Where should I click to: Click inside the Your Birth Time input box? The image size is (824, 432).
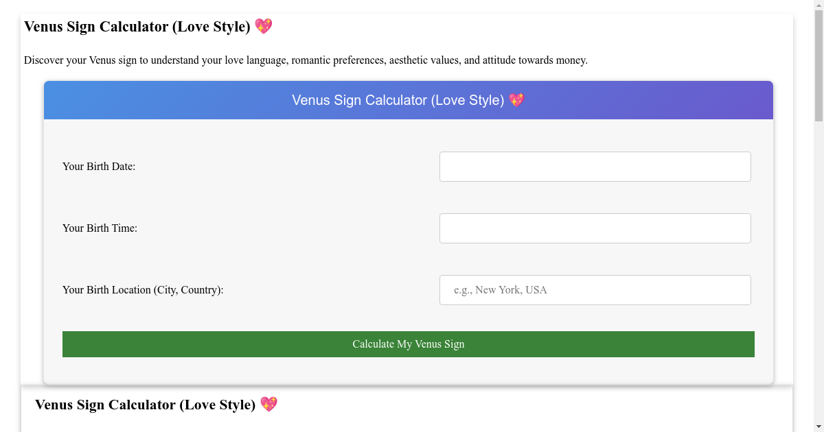click(x=595, y=228)
